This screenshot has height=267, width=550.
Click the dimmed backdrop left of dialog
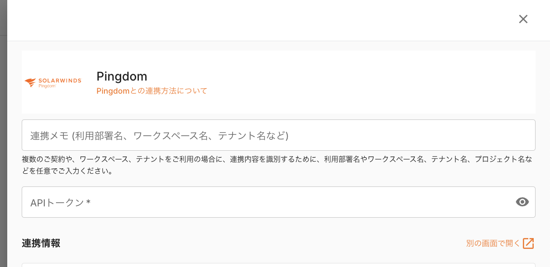(x=3, y=136)
